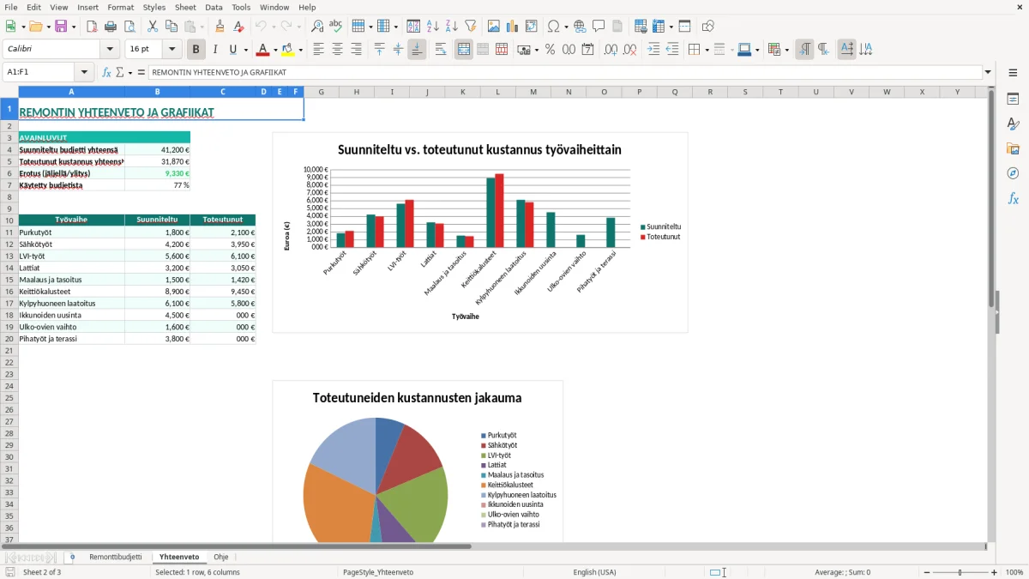Screen dimensions: 1029x579
Task: Open sidebar Functions deck
Action: 1013,199
